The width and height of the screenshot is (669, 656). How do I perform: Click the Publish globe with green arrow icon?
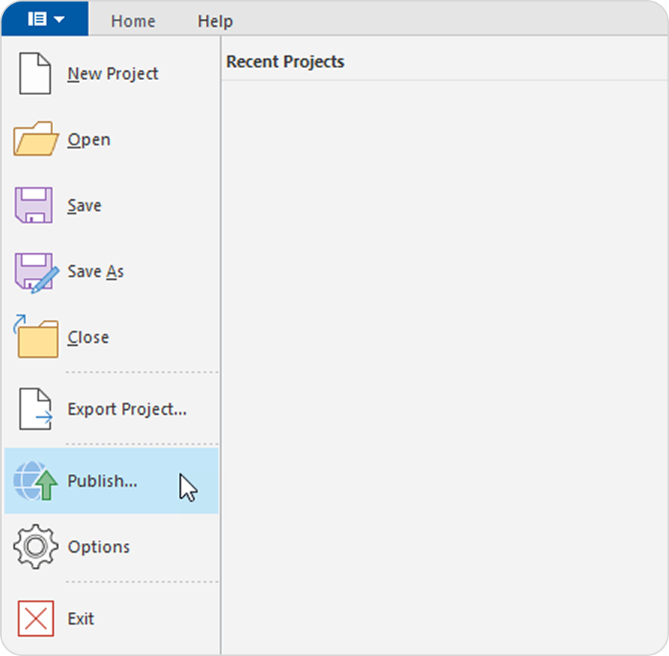click(35, 481)
